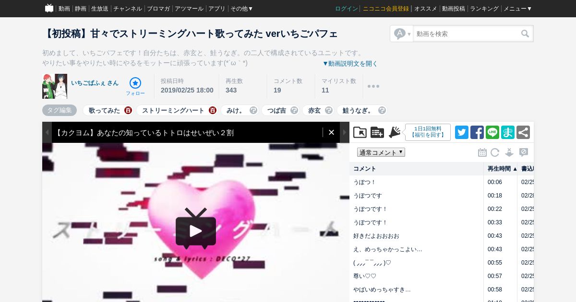Share the video on LINE
Screen dimensions: 576x302
pos(492,132)
